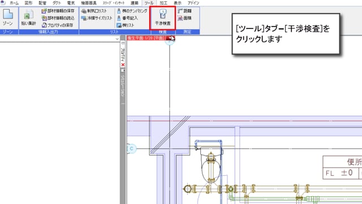Switch to the 配管 ribbon tab
The image size is (362, 204).
point(42,3)
